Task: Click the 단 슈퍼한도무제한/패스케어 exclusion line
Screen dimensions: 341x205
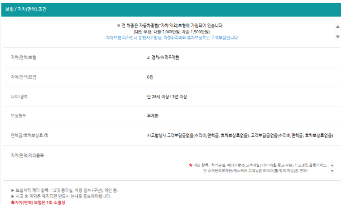Action: pyautogui.click(x=255, y=171)
